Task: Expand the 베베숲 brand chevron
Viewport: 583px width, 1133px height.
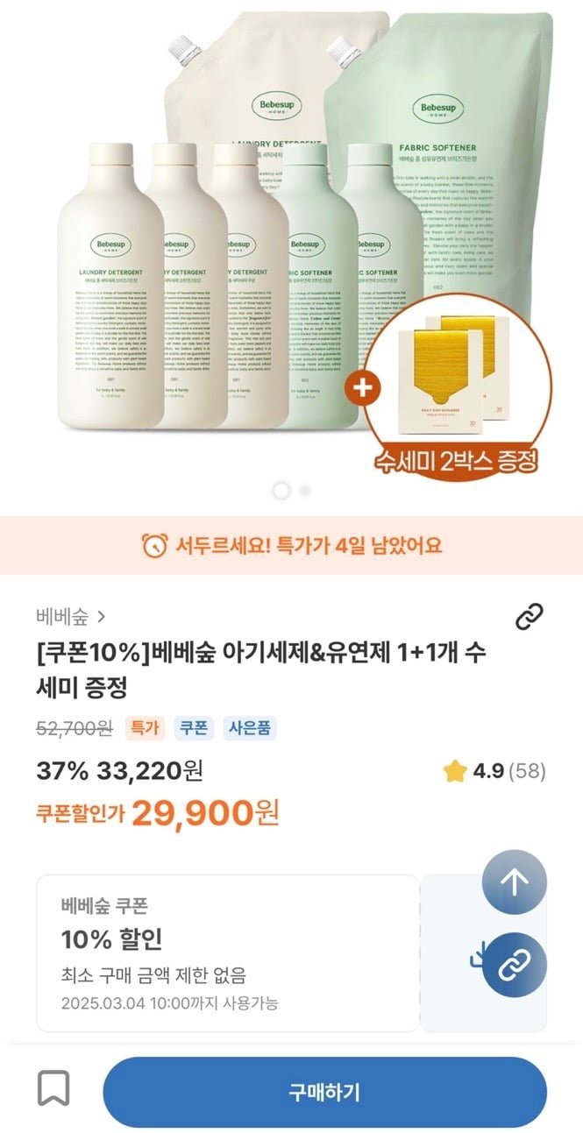Action: pos(102,617)
